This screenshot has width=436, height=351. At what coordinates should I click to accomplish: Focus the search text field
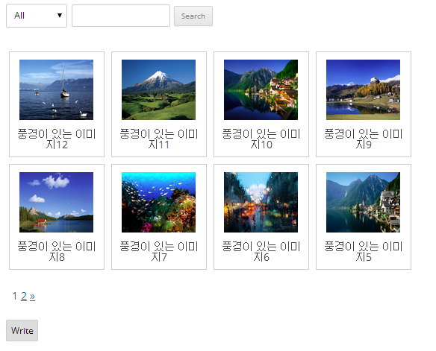[121, 16]
